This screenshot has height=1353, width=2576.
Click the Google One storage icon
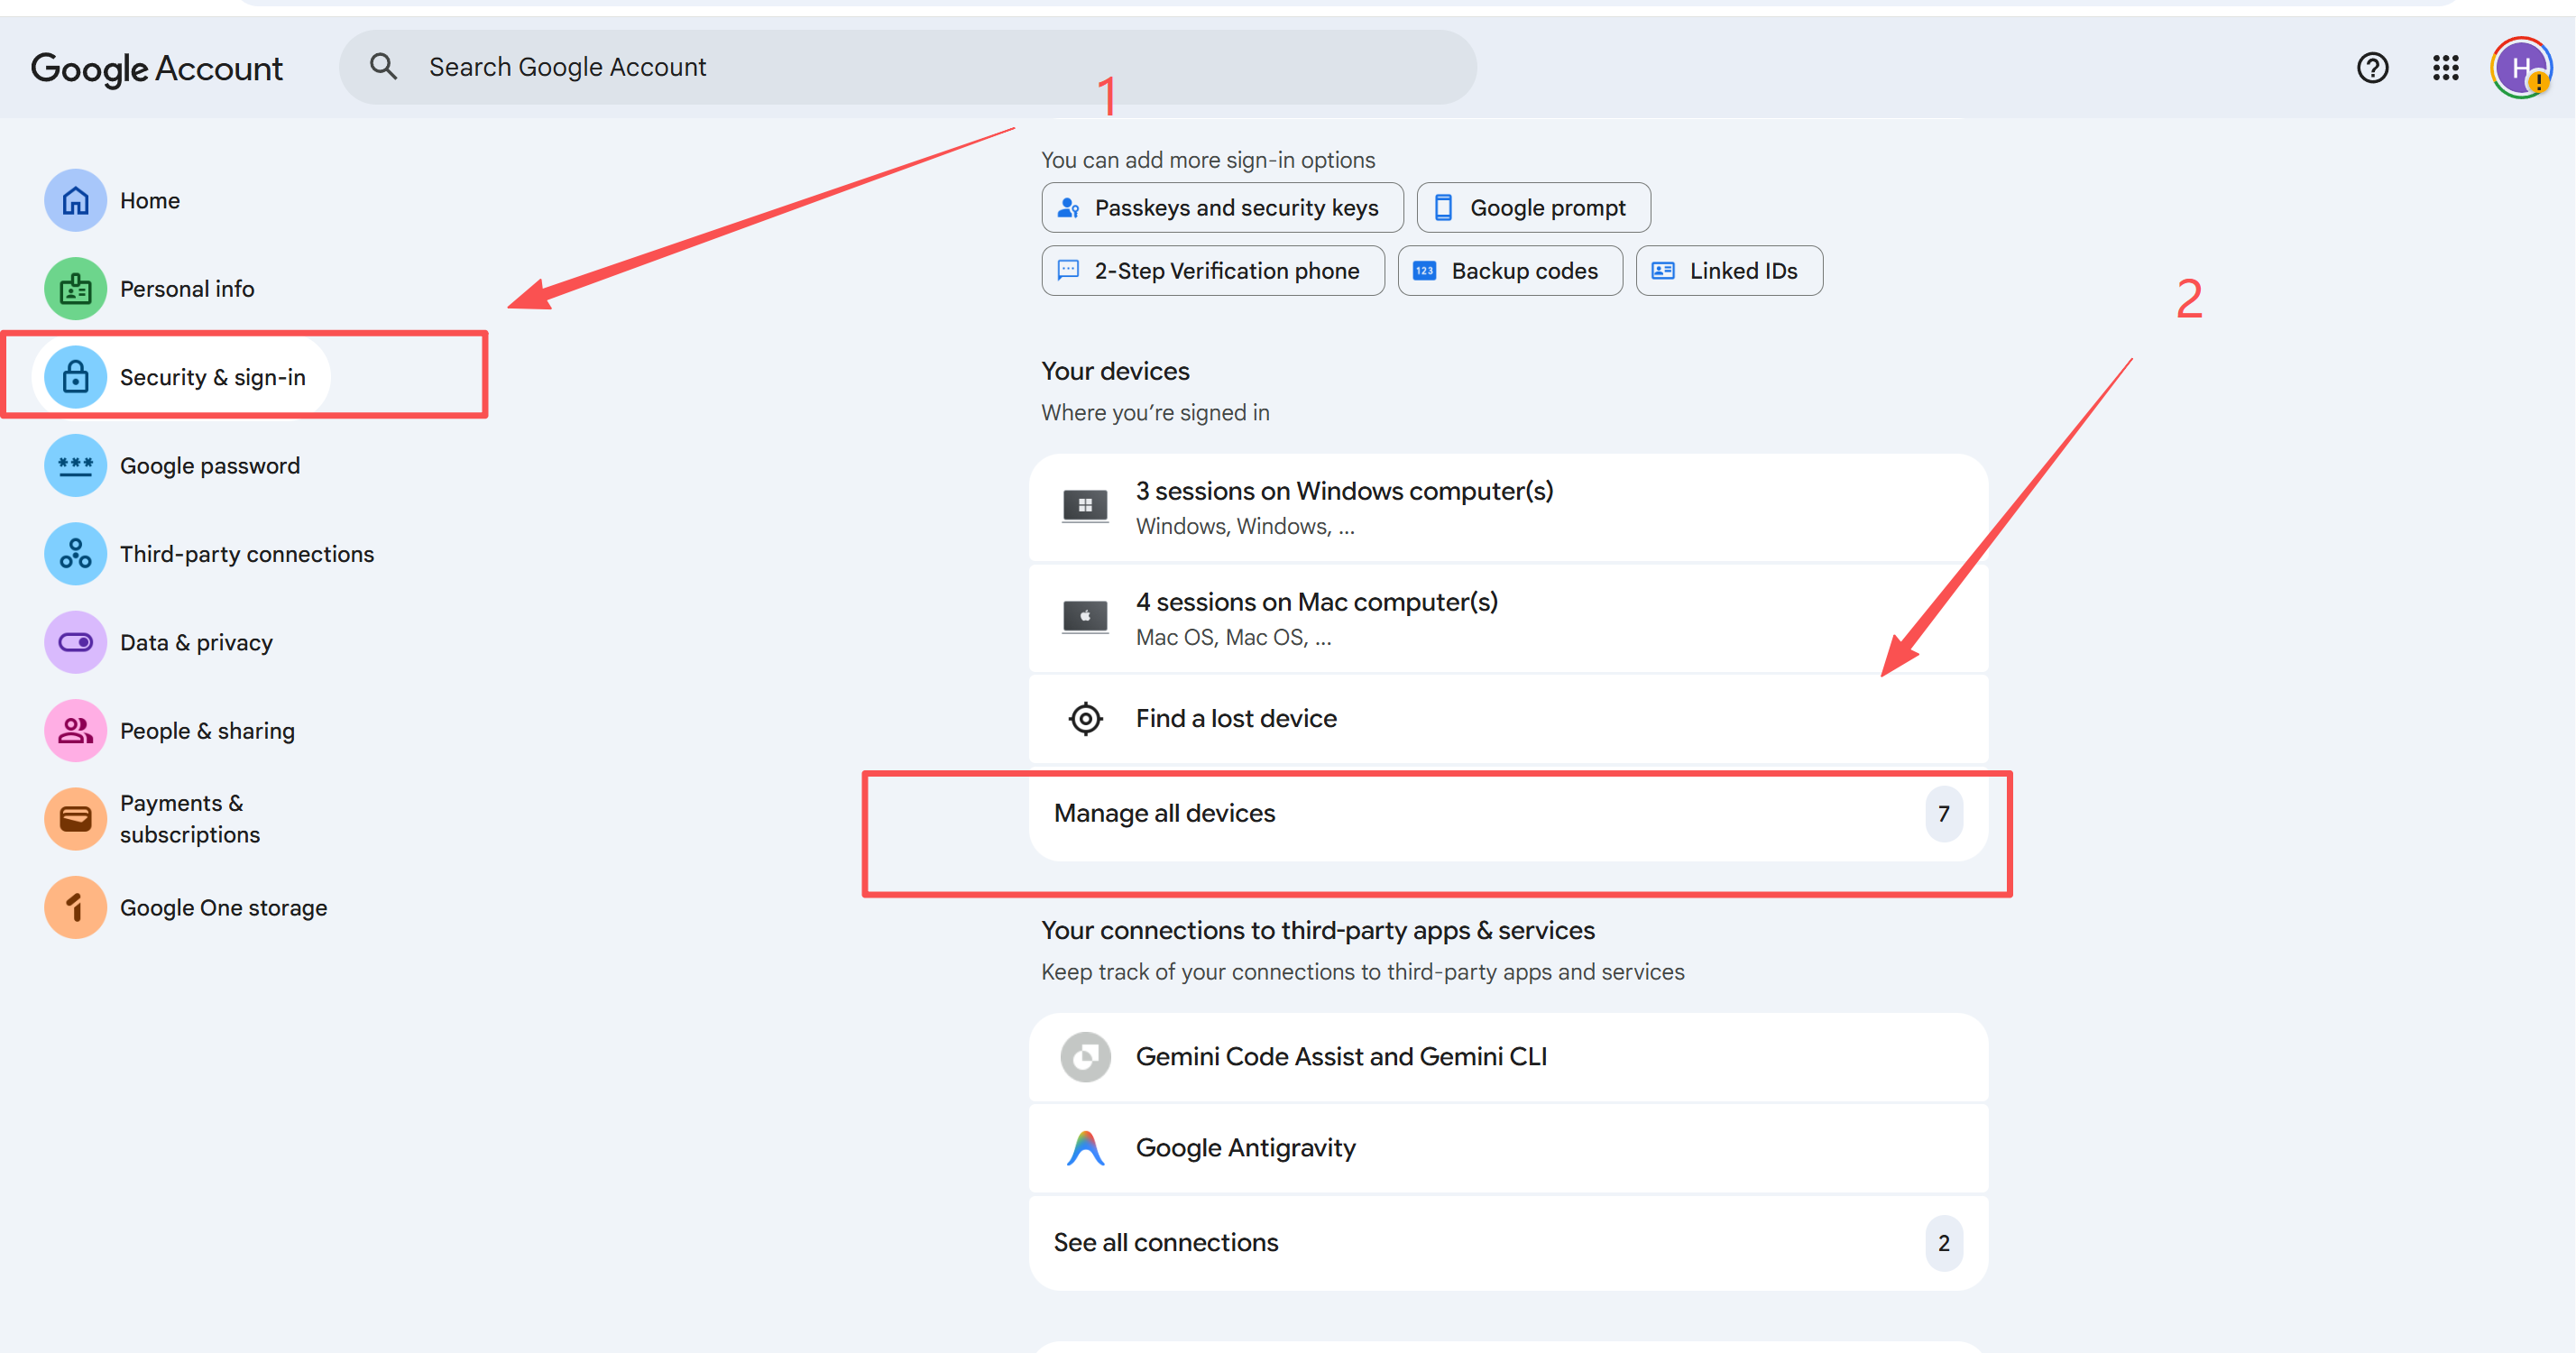(x=75, y=908)
